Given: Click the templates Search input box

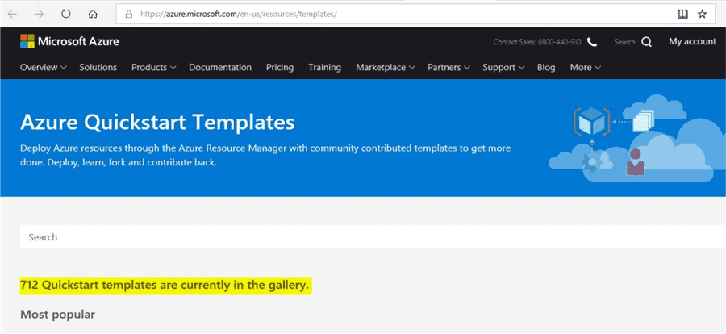Looking at the screenshot, I should pos(373,237).
